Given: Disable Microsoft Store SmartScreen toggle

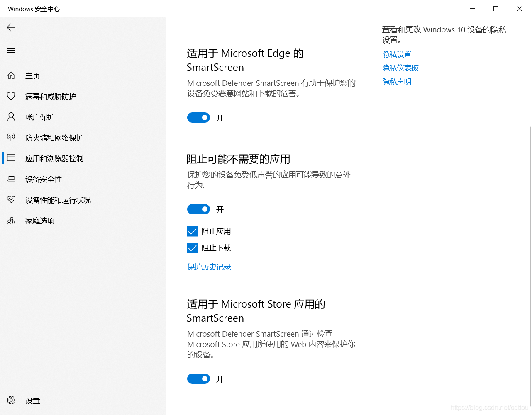Looking at the screenshot, I should (198, 379).
